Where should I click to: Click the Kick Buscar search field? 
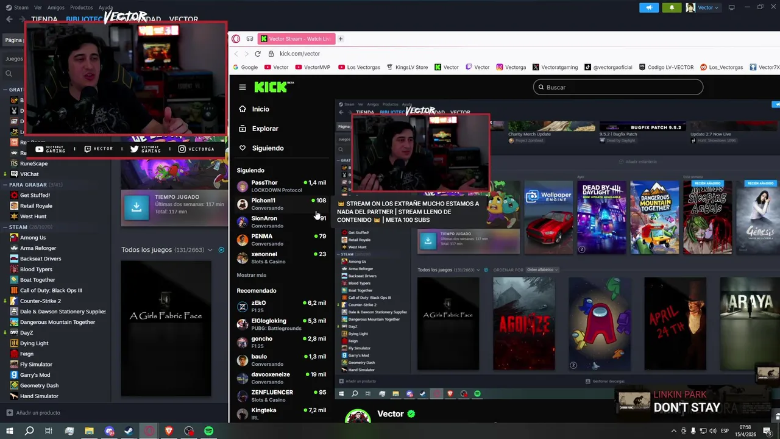pyautogui.click(x=618, y=87)
